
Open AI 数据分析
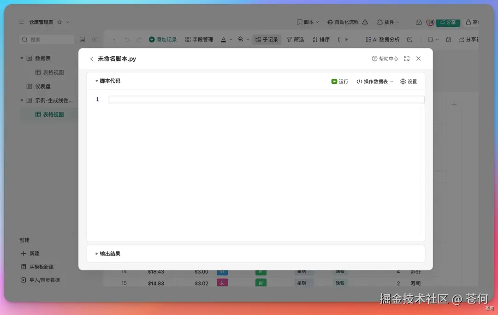point(383,39)
